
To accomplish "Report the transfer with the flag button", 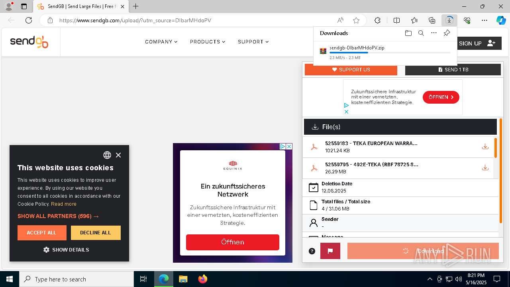I will [x=330, y=251].
